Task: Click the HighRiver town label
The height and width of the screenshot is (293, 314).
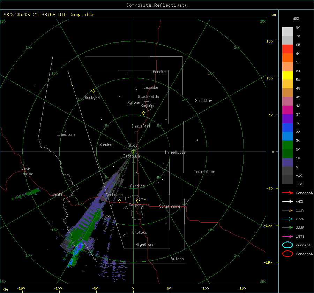Action: pyautogui.click(x=145, y=245)
